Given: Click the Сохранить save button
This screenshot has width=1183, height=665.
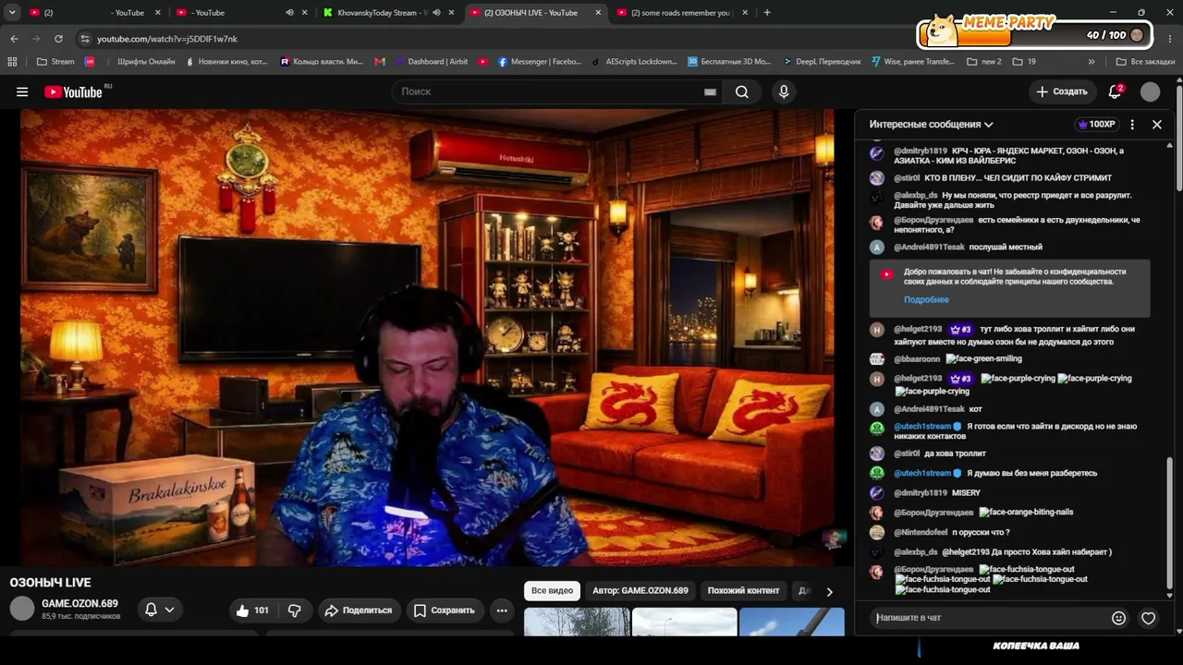Looking at the screenshot, I should (x=444, y=611).
